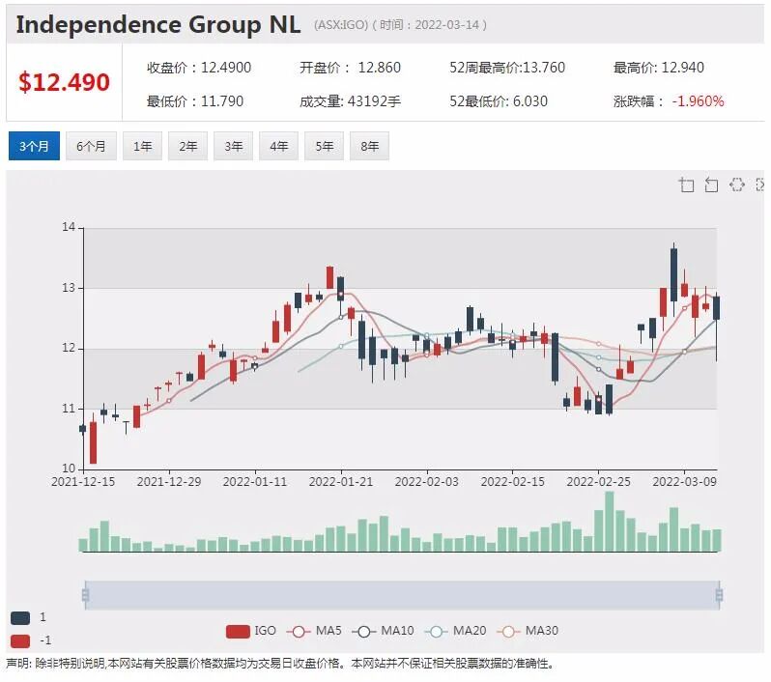Click the tallest dark candlestick peaking near 13.7
Viewport: 771px width, 682px height.
(673, 274)
